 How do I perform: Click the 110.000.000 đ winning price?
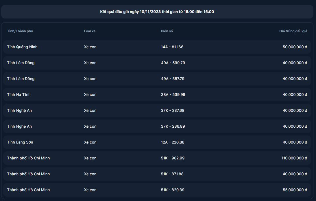click(x=294, y=158)
